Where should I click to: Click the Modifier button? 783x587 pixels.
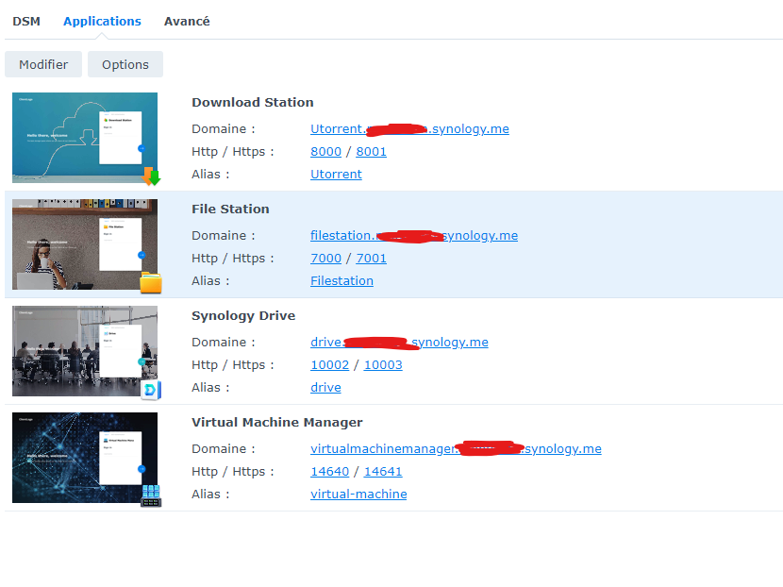(x=43, y=64)
